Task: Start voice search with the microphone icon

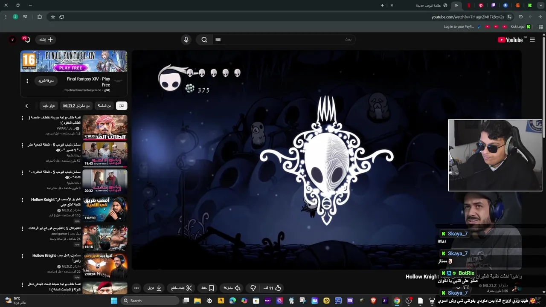Action: 186,40
